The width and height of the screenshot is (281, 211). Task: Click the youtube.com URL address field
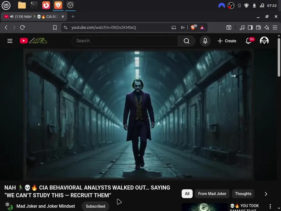[104, 28]
